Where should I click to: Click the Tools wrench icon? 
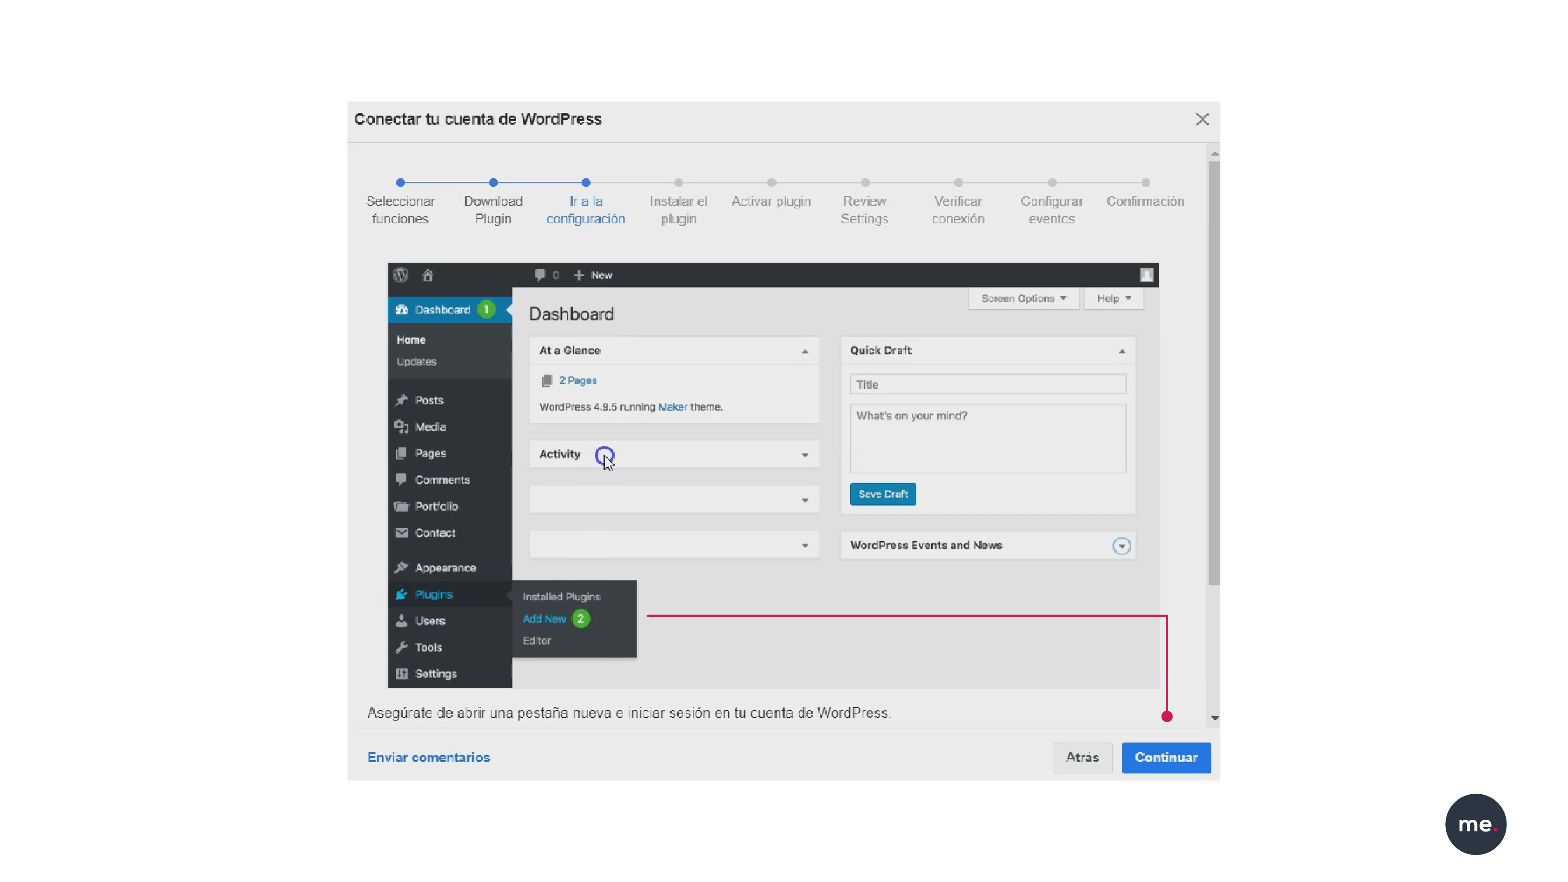coord(401,647)
